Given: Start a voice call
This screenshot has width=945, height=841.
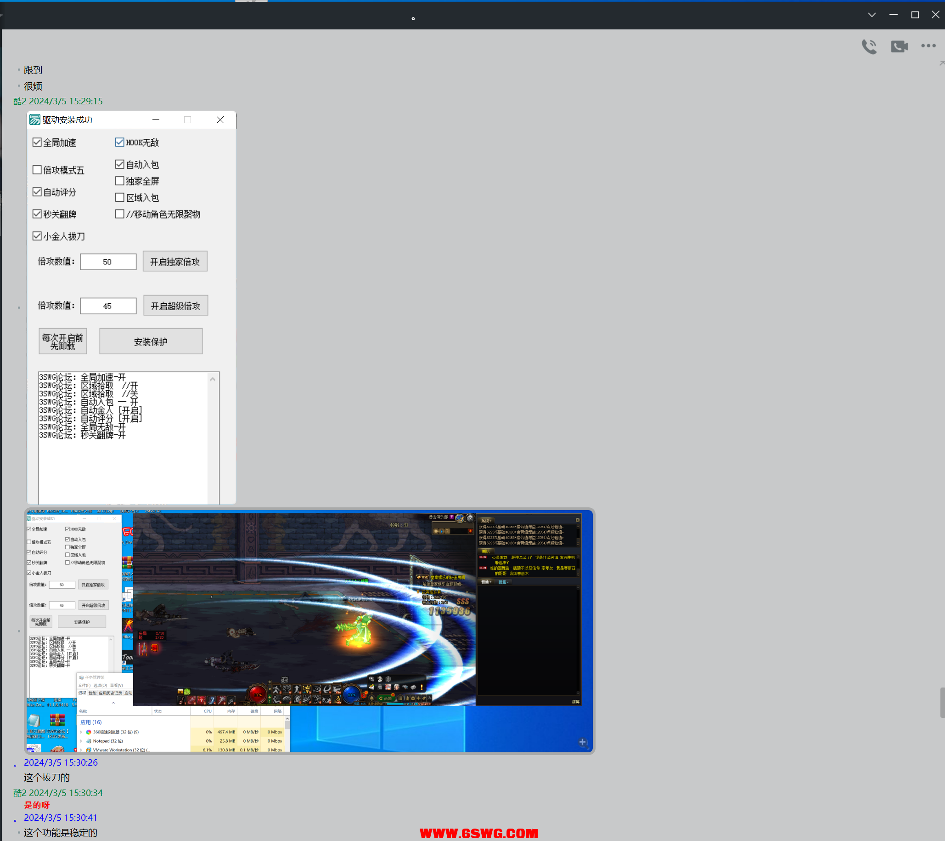Looking at the screenshot, I should pos(869,46).
